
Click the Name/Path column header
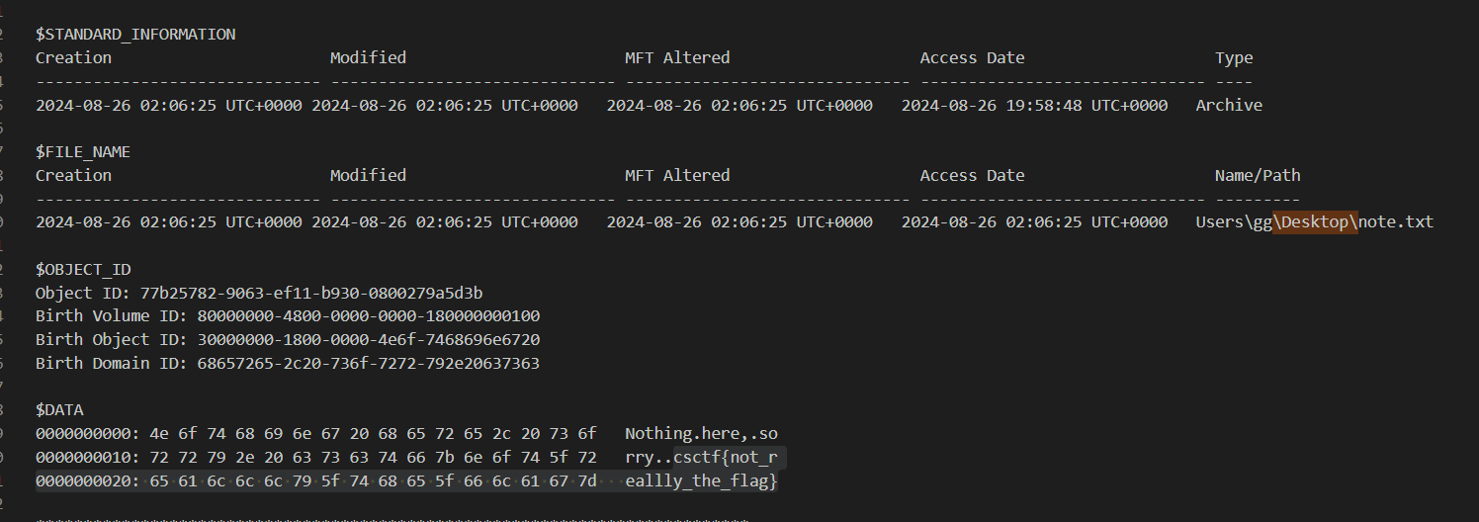(1258, 176)
